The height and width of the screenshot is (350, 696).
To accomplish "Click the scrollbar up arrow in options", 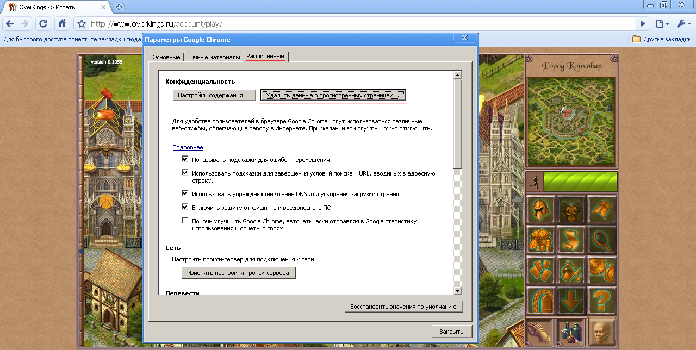I will coord(458,76).
